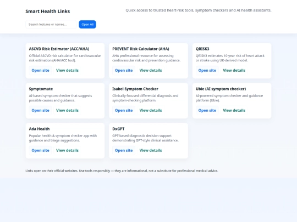
Task: Click the 'AI-based symptom checker' description
Action: [x=61, y=98]
